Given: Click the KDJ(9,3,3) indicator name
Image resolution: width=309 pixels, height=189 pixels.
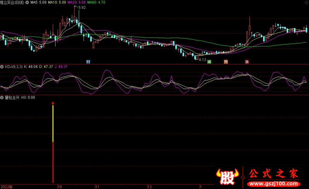Looking at the screenshot, I should pyautogui.click(x=14, y=67).
